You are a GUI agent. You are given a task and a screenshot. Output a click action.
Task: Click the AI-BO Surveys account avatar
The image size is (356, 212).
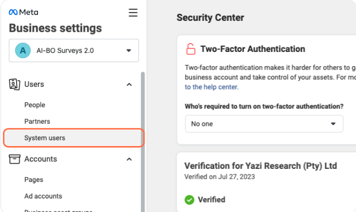click(22, 50)
